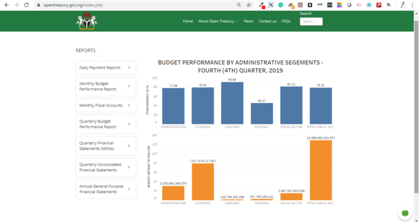Click chevron next to Monthly Budget Performance Report
419x222 pixels.
click(x=129, y=86)
